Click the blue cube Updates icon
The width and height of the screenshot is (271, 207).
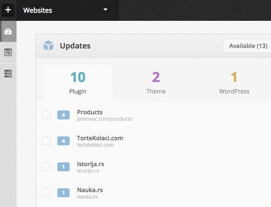click(x=48, y=46)
